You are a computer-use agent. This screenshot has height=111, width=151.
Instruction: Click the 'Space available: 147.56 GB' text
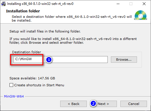tap(32, 78)
